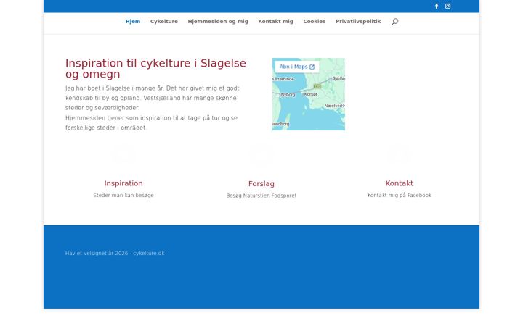Click text 'Kontakt mig på Facebook'
This screenshot has height=326, width=523.
click(400, 196)
